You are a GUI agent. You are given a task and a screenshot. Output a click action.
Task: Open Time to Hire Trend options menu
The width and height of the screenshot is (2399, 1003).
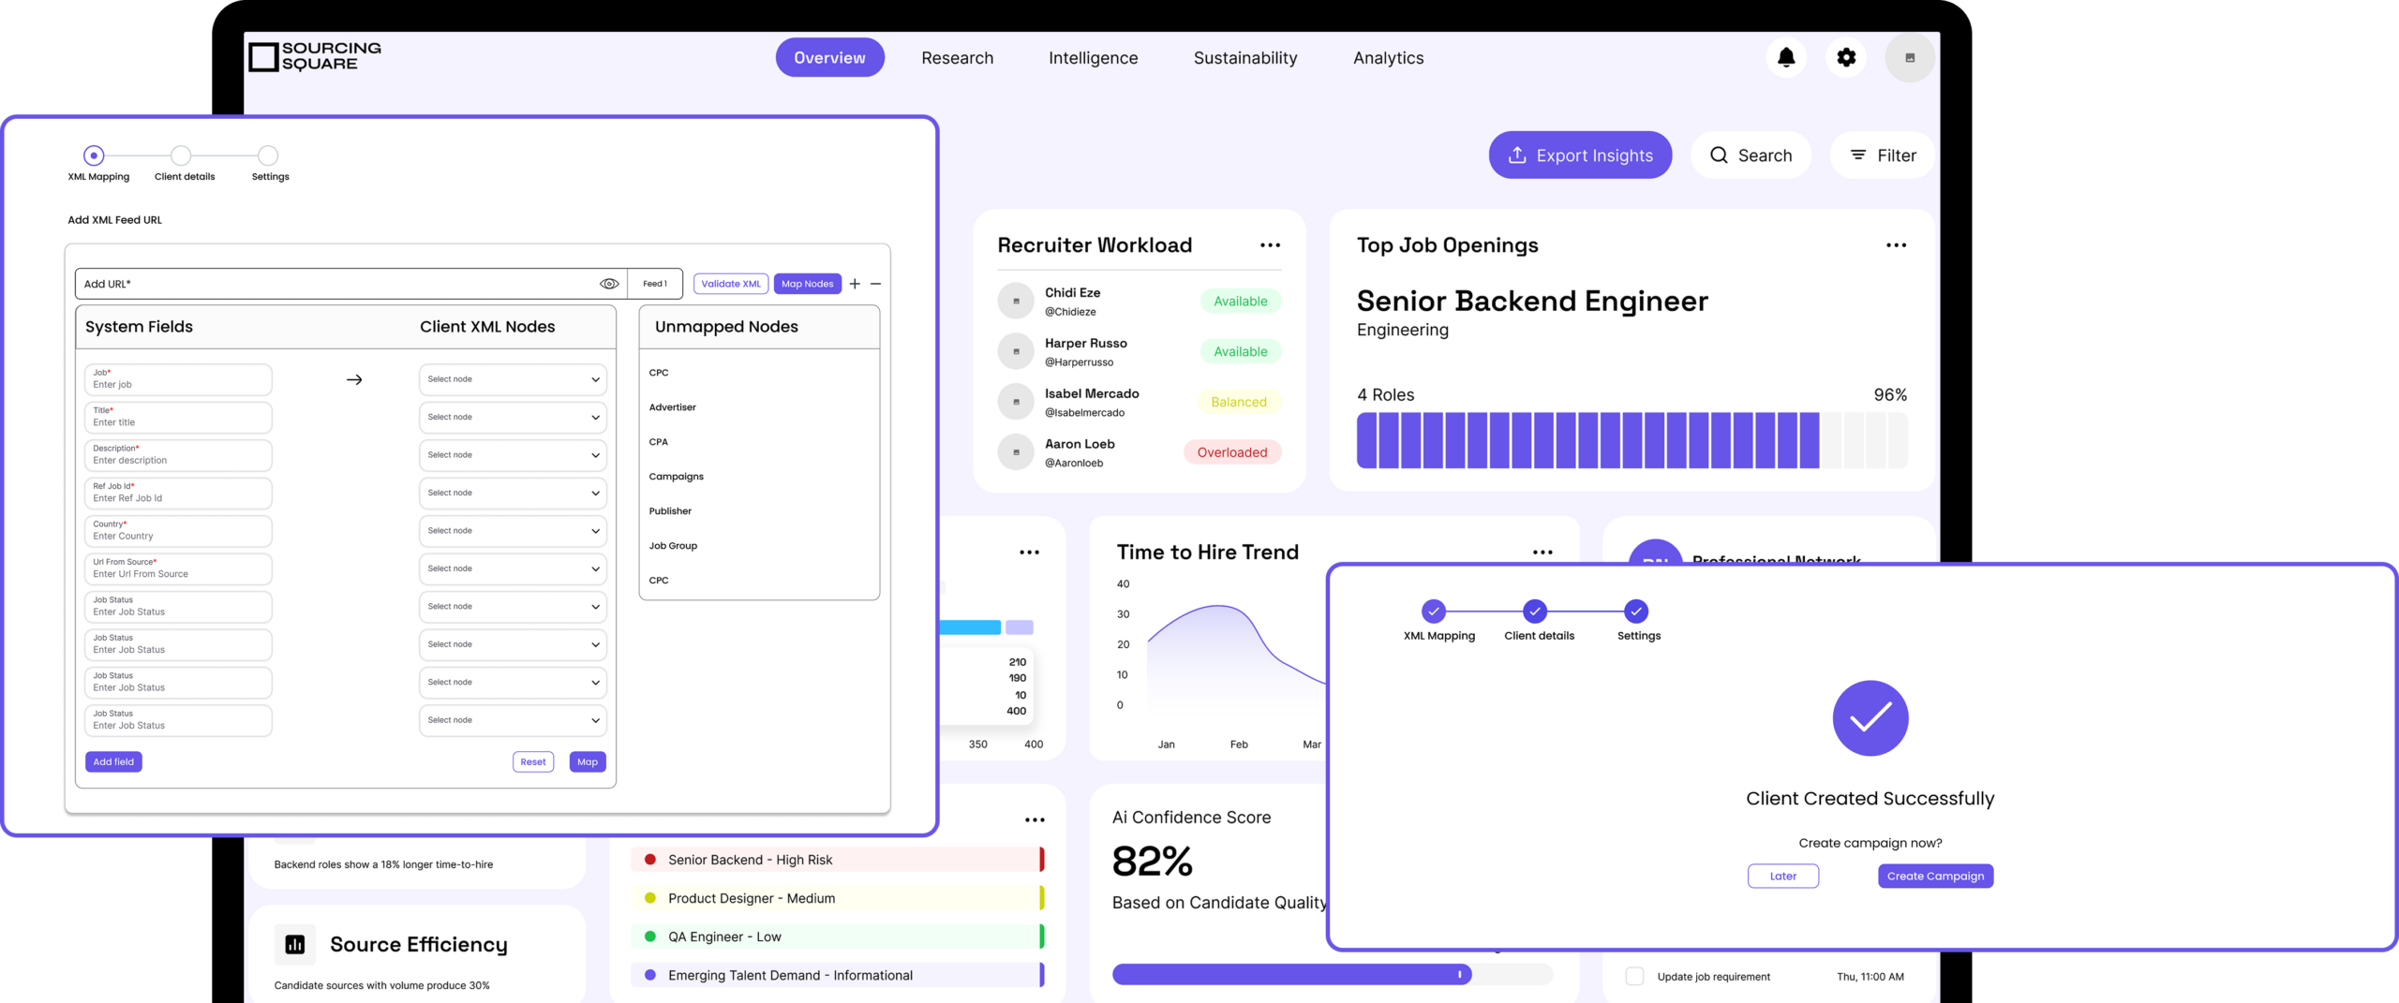[1542, 553]
